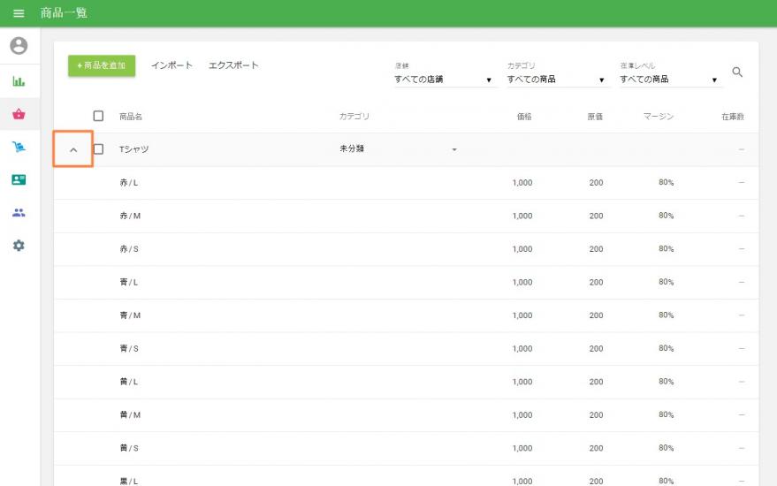Tick the select-all checkbox in header
Viewport: 777px width, 486px height.
pos(99,116)
